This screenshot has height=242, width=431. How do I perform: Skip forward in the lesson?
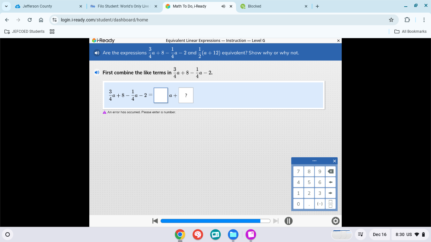[276, 221]
